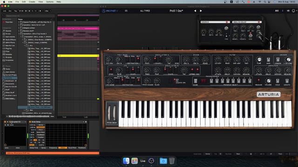298x167 pixels.
Task: Expand the Cymatics - Beats Vol 14 folder
Action: (x=19, y=25)
